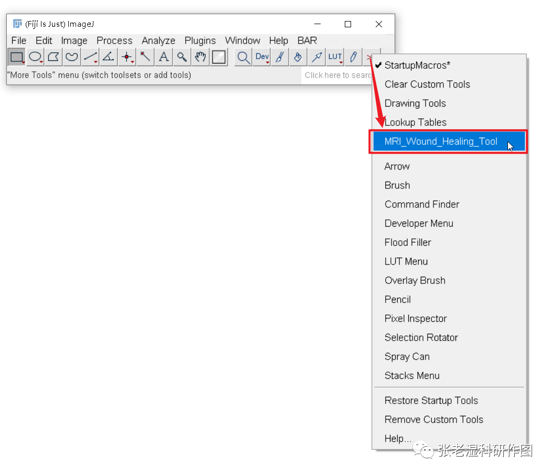Select the Pencil tool icon in toolbar

click(x=354, y=57)
